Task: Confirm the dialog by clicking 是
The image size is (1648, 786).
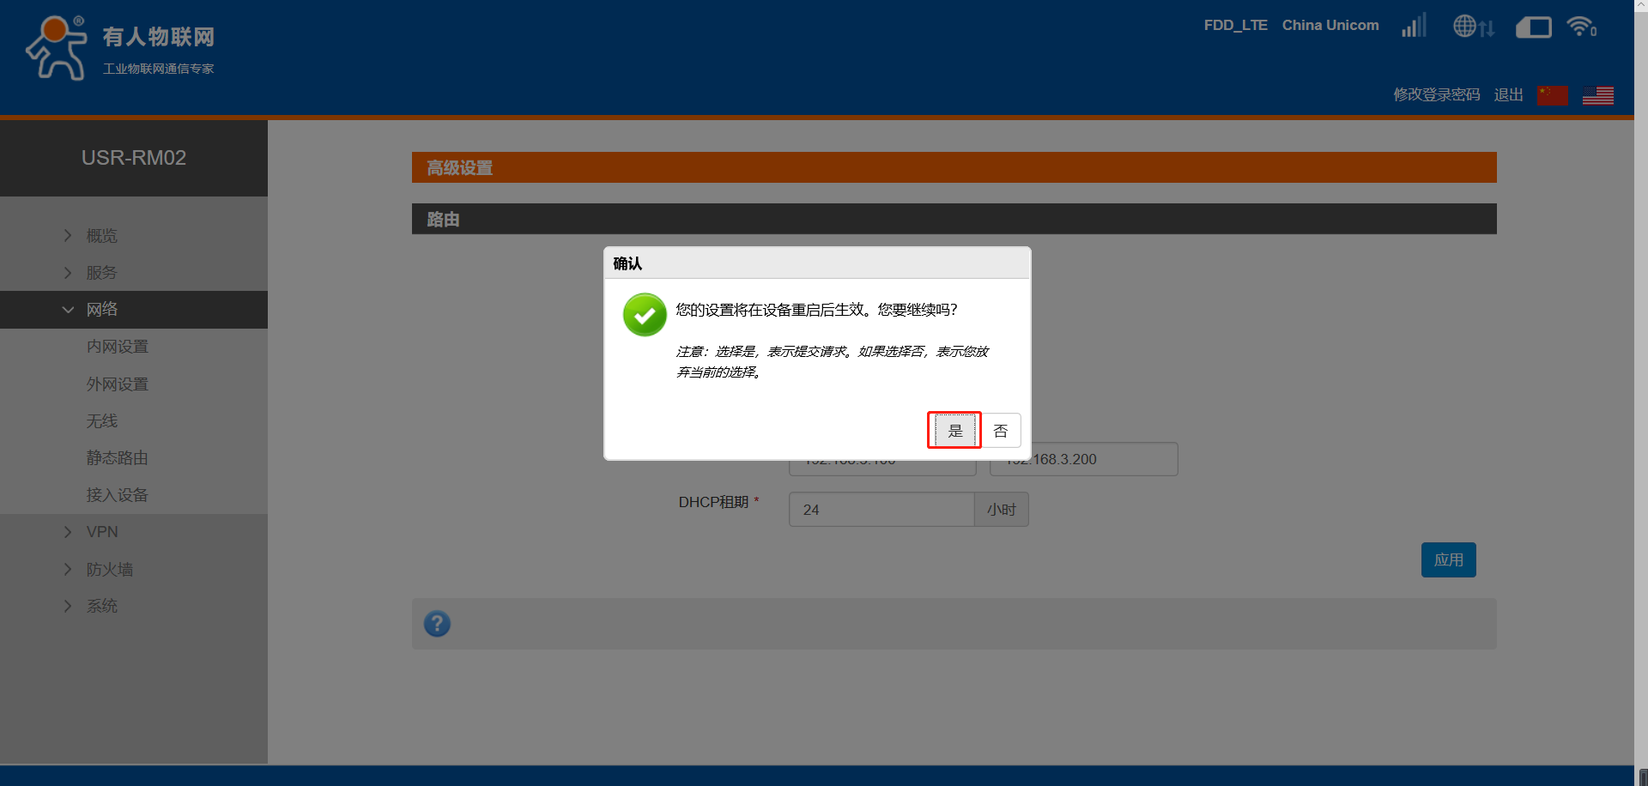Action: (954, 431)
